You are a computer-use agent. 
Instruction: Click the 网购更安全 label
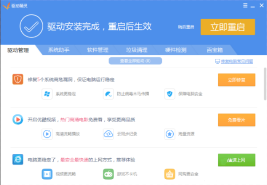[188, 174]
